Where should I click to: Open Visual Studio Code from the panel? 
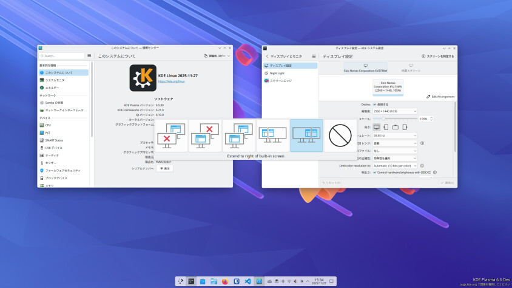248,281
